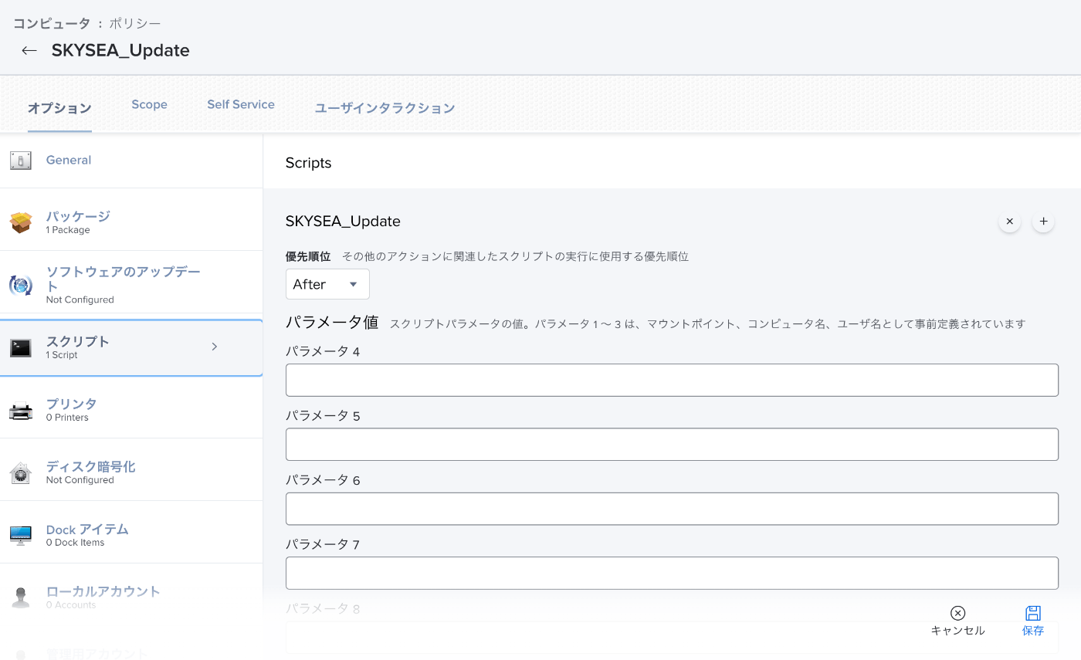The height and width of the screenshot is (660, 1081).
Task: Click the パラメータ値 heading text
Action: (x=332, y=322)
